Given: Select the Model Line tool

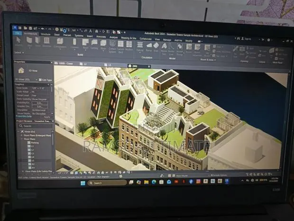Looking at the screenshot, I should [171, 49].
